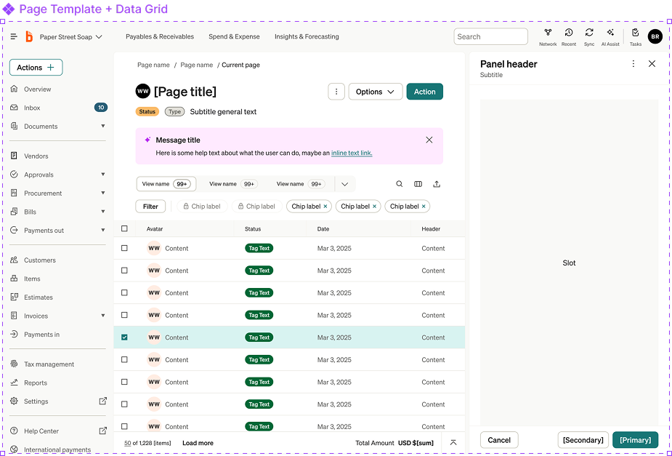Click the Sync icon in the top bar

(589, 35)
